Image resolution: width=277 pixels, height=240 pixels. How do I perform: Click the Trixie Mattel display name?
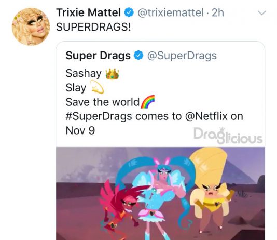pyautogui.click(x=89, y=12)
